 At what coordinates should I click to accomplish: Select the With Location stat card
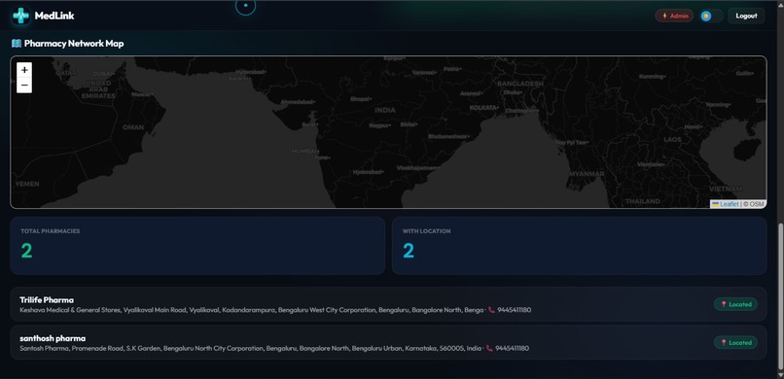click(579, 245)
